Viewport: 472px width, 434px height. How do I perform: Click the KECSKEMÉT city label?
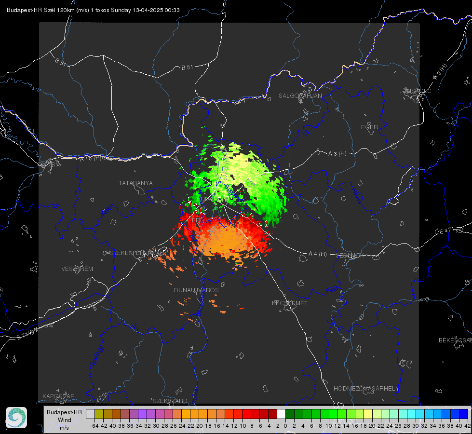coord(290,303)
